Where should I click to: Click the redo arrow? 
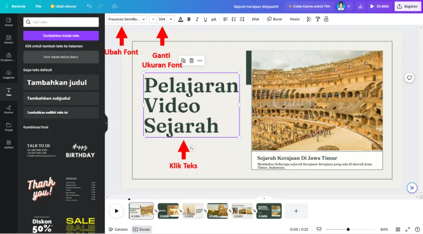101,6
